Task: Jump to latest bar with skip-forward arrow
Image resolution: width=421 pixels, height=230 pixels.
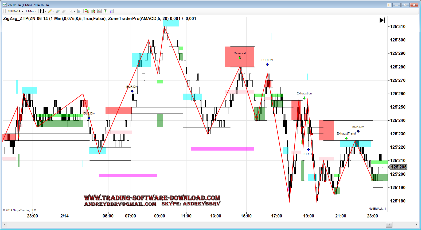Action: (x=382, y=20)
